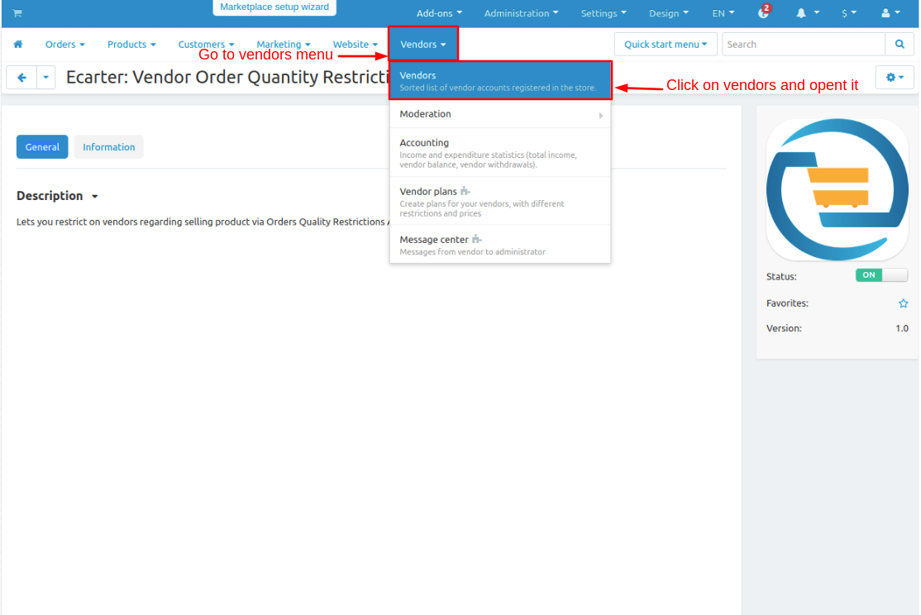Viewport: 921px width, 615px height.
Task: Click the Marketplace setup wizard button
Action: (274, 7)
